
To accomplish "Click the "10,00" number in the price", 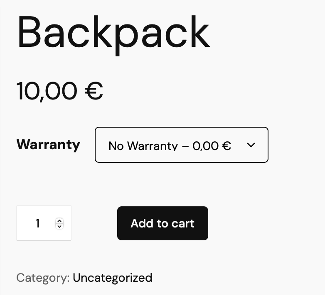I will (x=47, y=91).
